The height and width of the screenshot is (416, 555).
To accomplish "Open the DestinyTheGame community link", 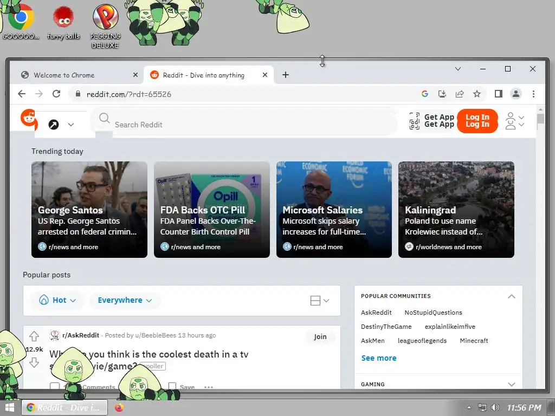I will point(386,327).
